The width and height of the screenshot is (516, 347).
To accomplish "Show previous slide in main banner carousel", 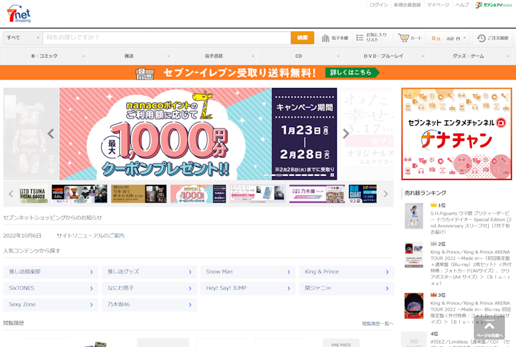I will click(51, 134).
